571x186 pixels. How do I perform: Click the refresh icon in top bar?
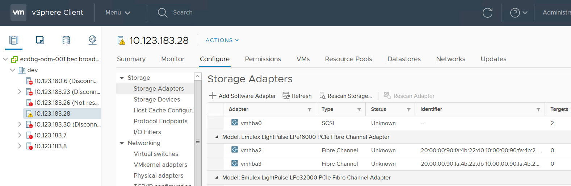coord(487,13)
